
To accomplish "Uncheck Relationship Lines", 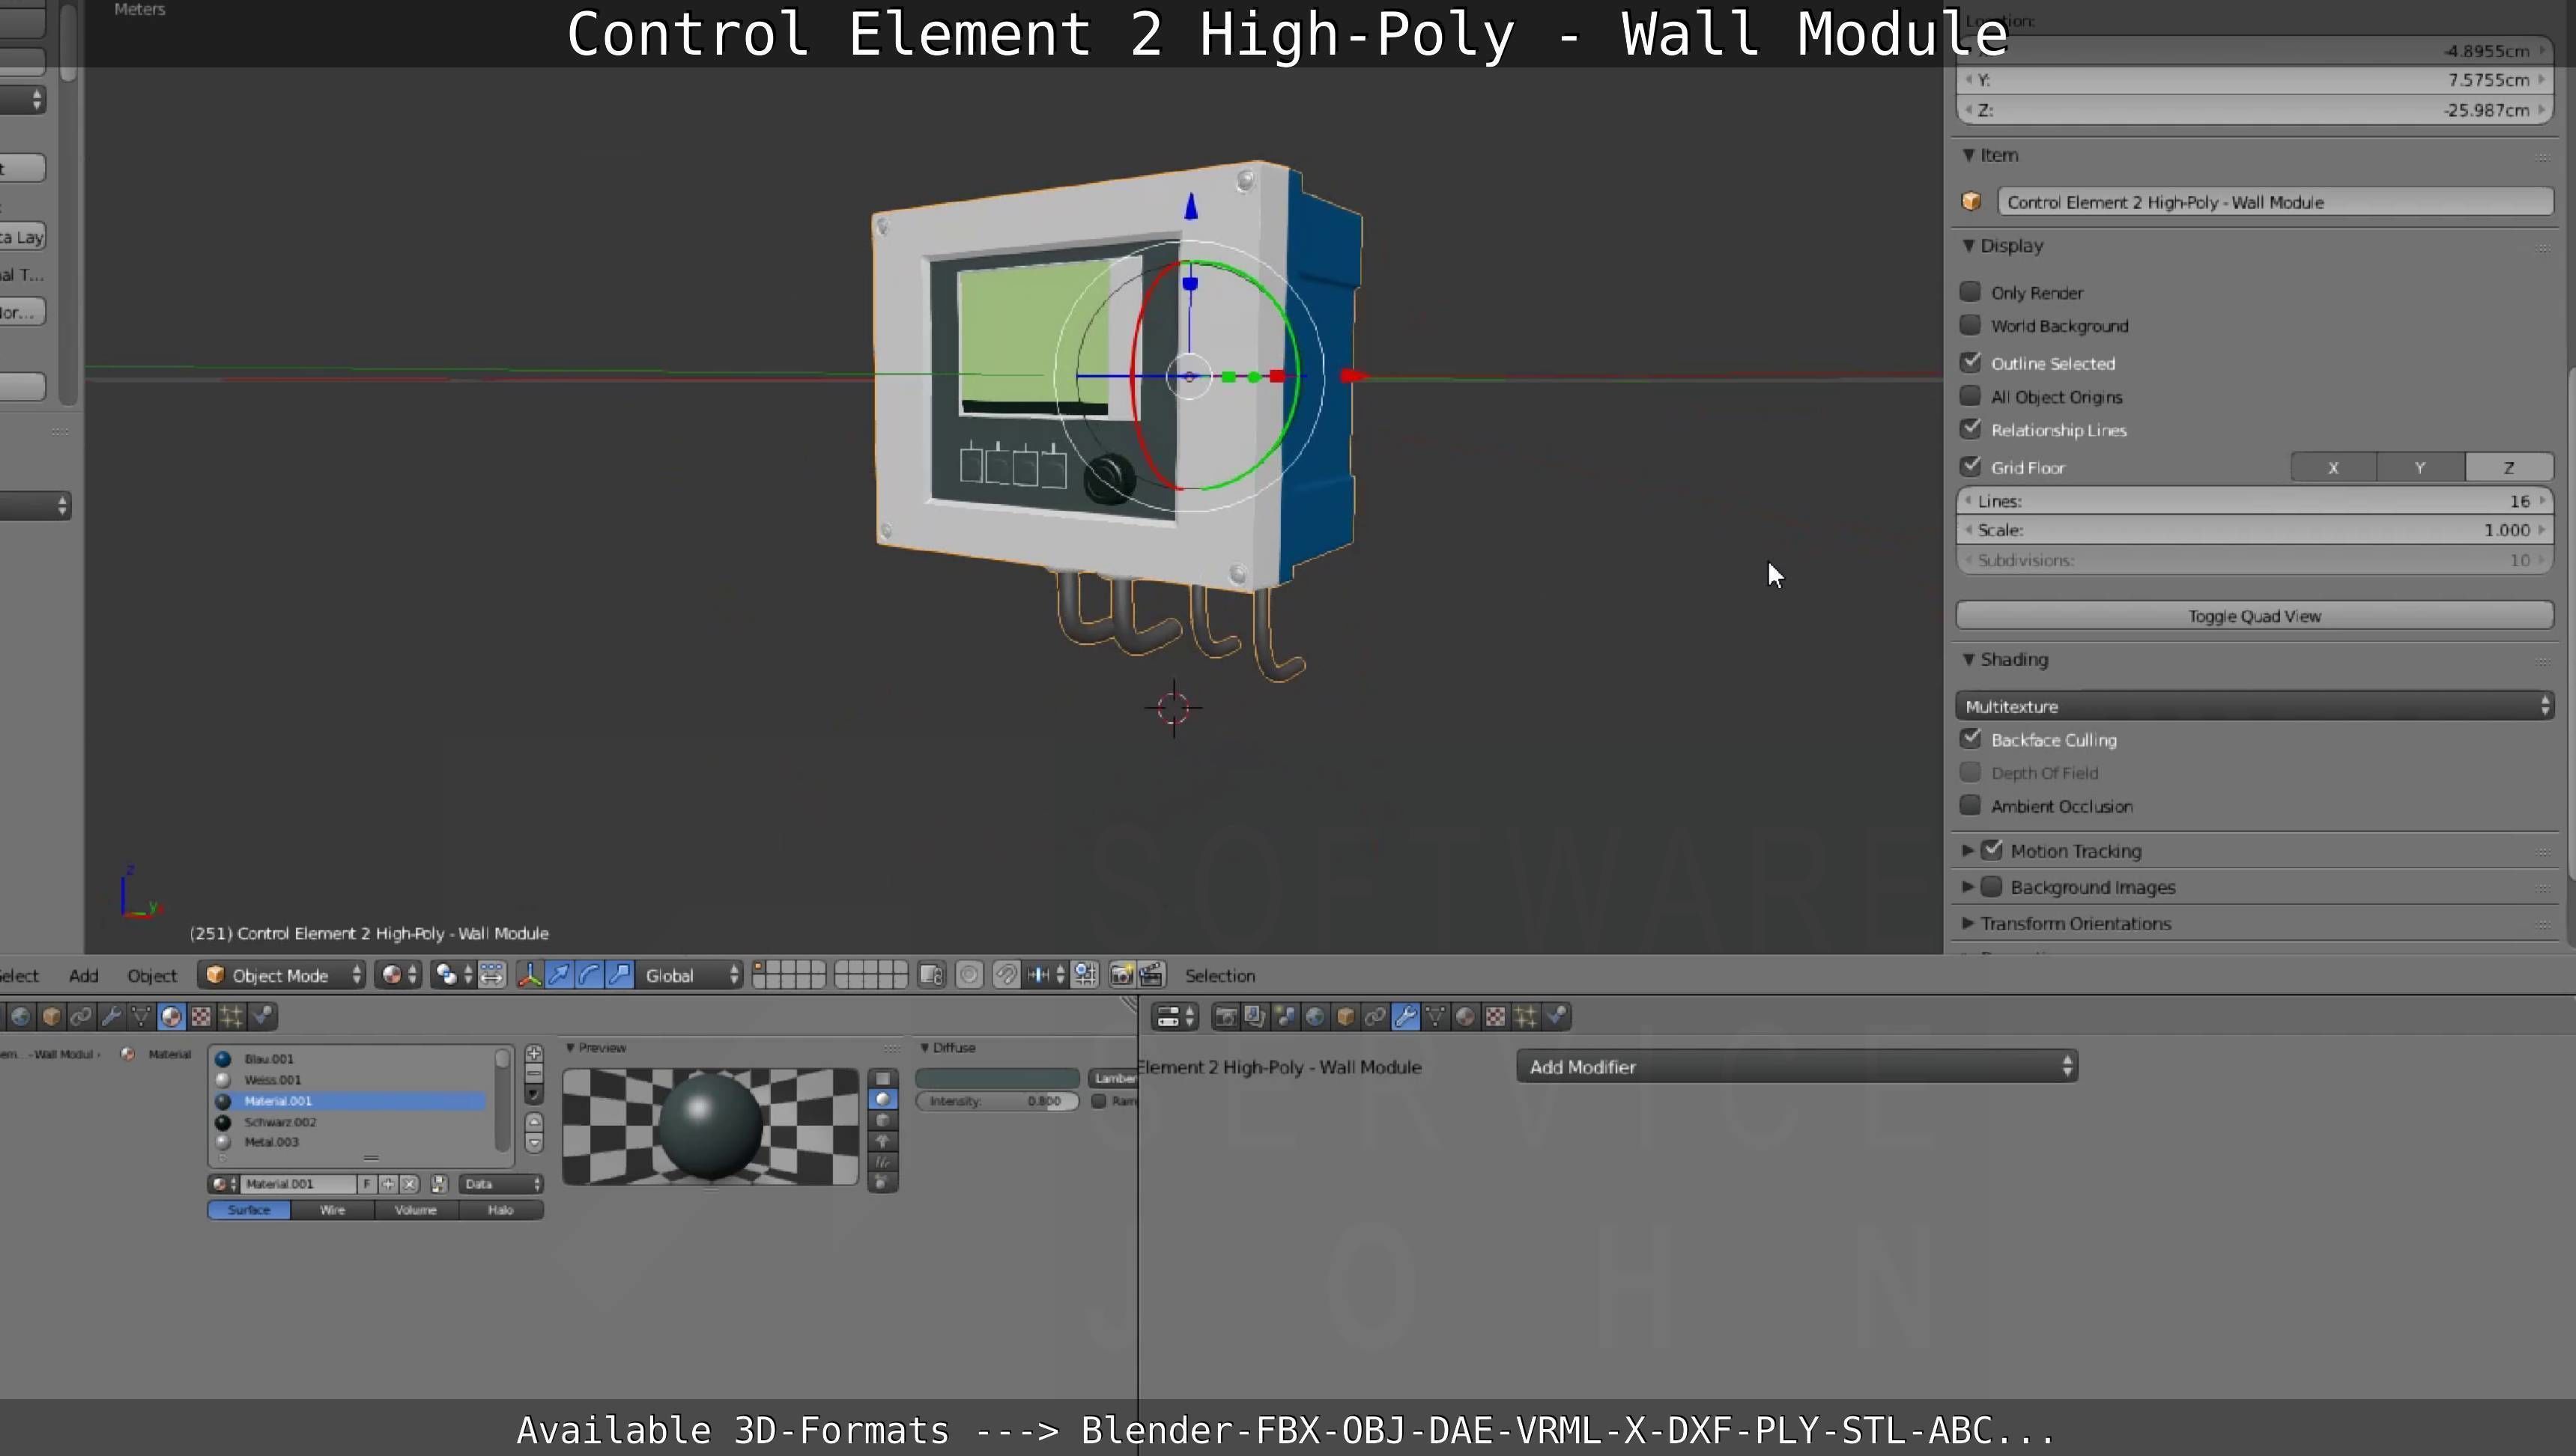I will pyautogui.click(x=1970, y=429).
